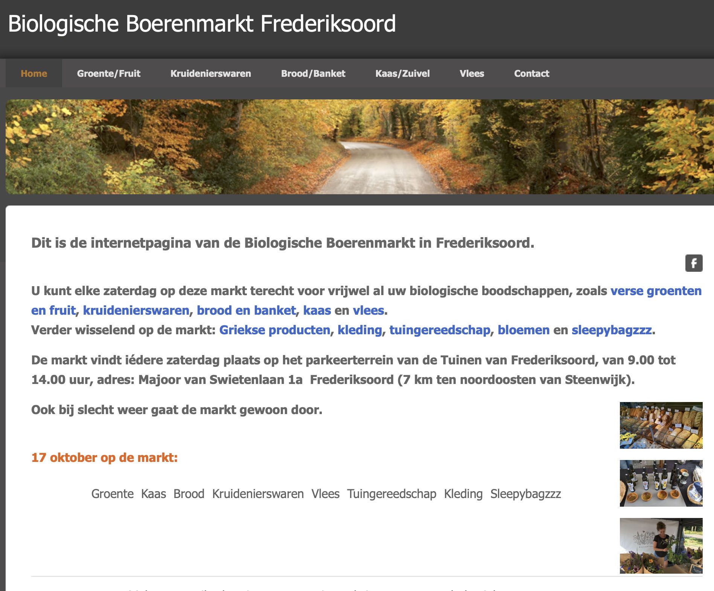
Task: Open the Home menu tab
Action: [x=34, y=73]
